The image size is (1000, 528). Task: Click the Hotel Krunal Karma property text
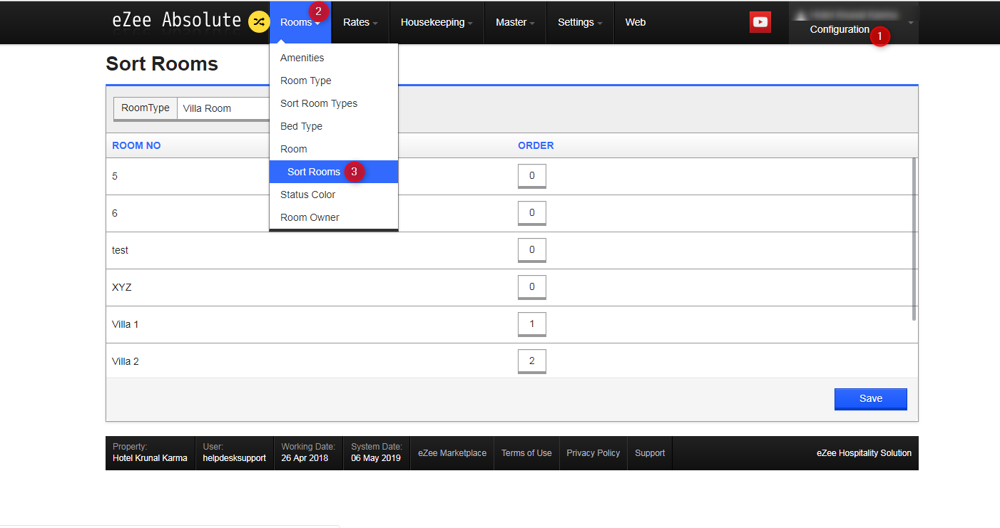150,458
